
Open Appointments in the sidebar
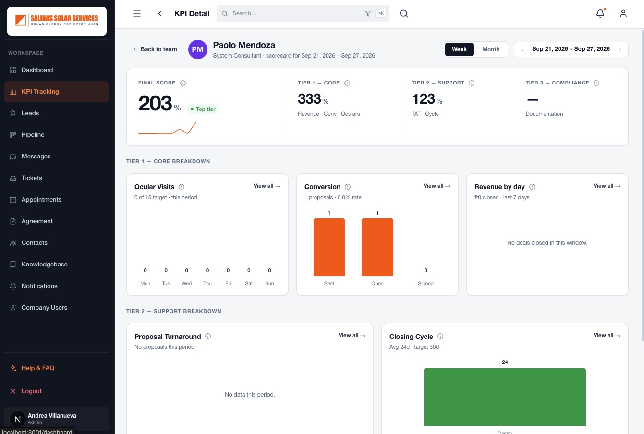click(x=57, y=200)
